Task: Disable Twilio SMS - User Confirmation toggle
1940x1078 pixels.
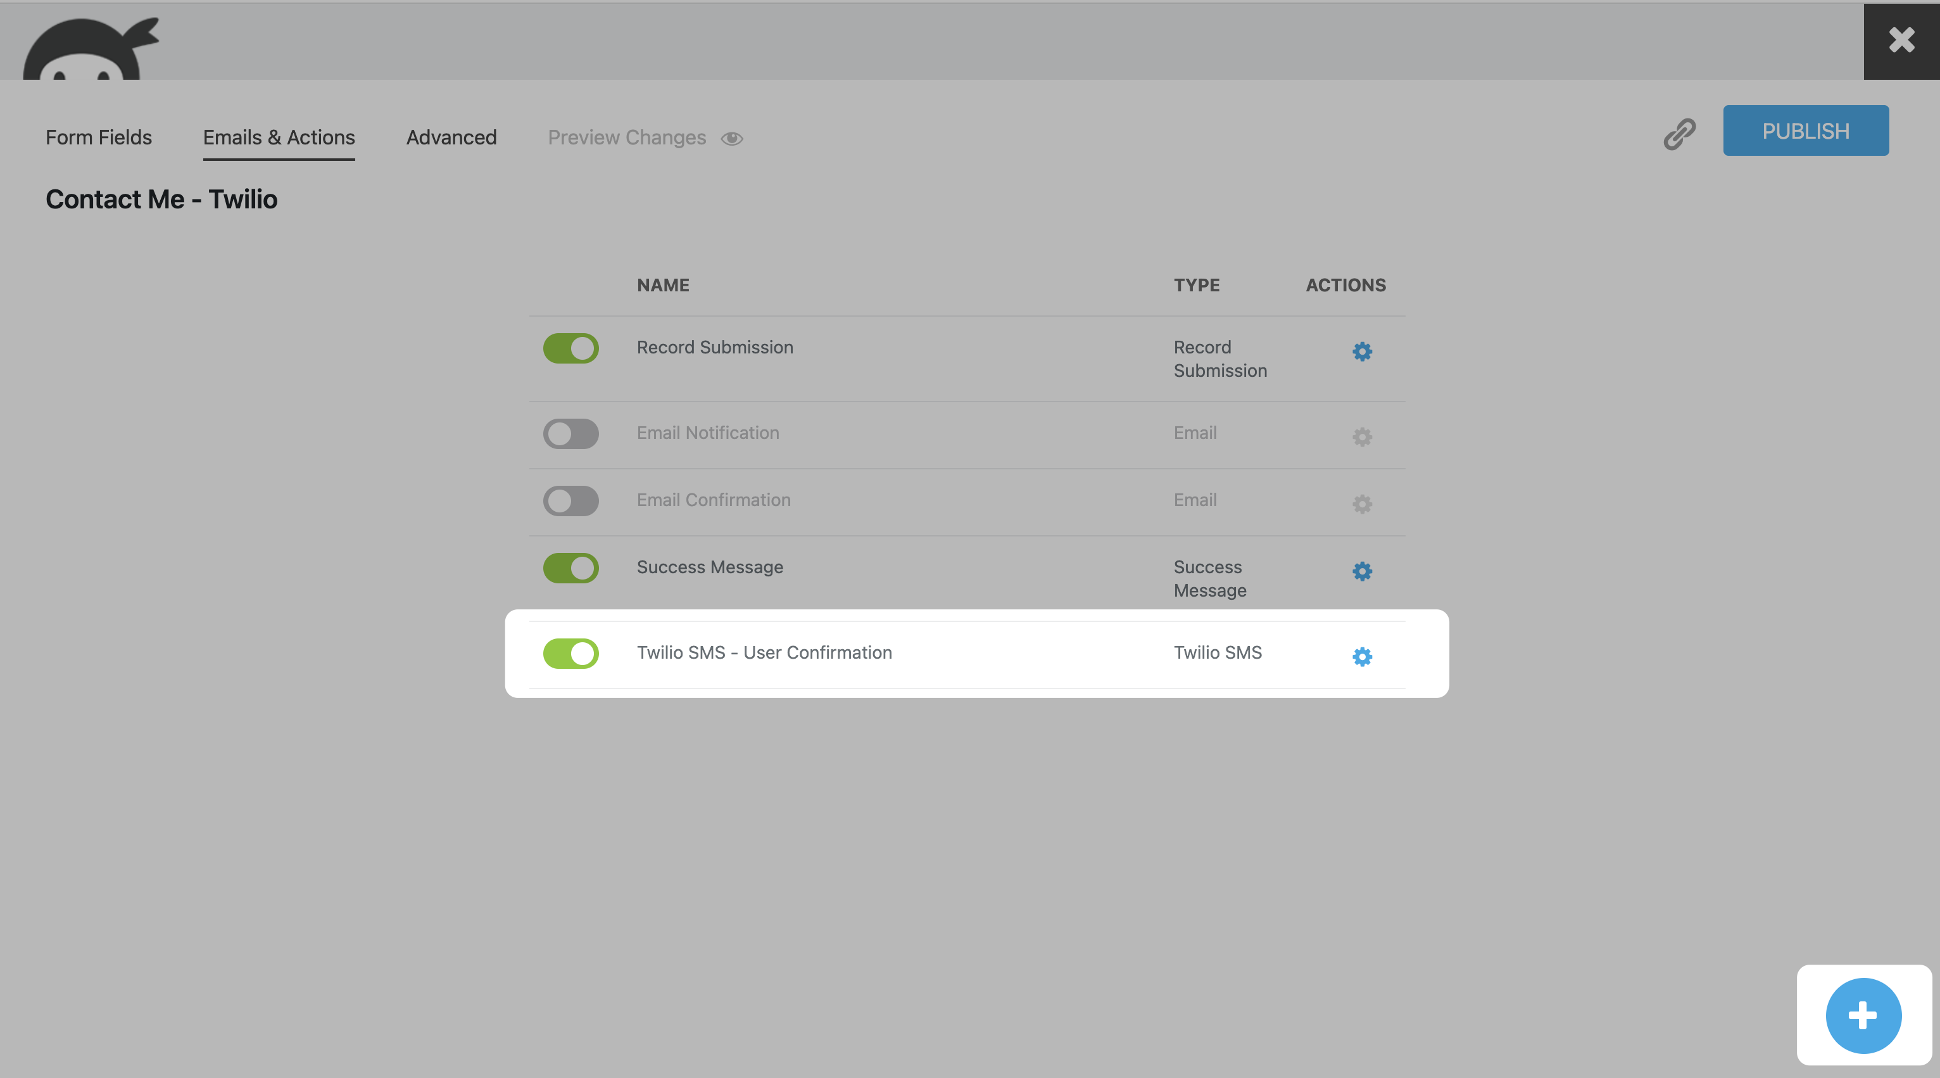Action: (571, 653)
